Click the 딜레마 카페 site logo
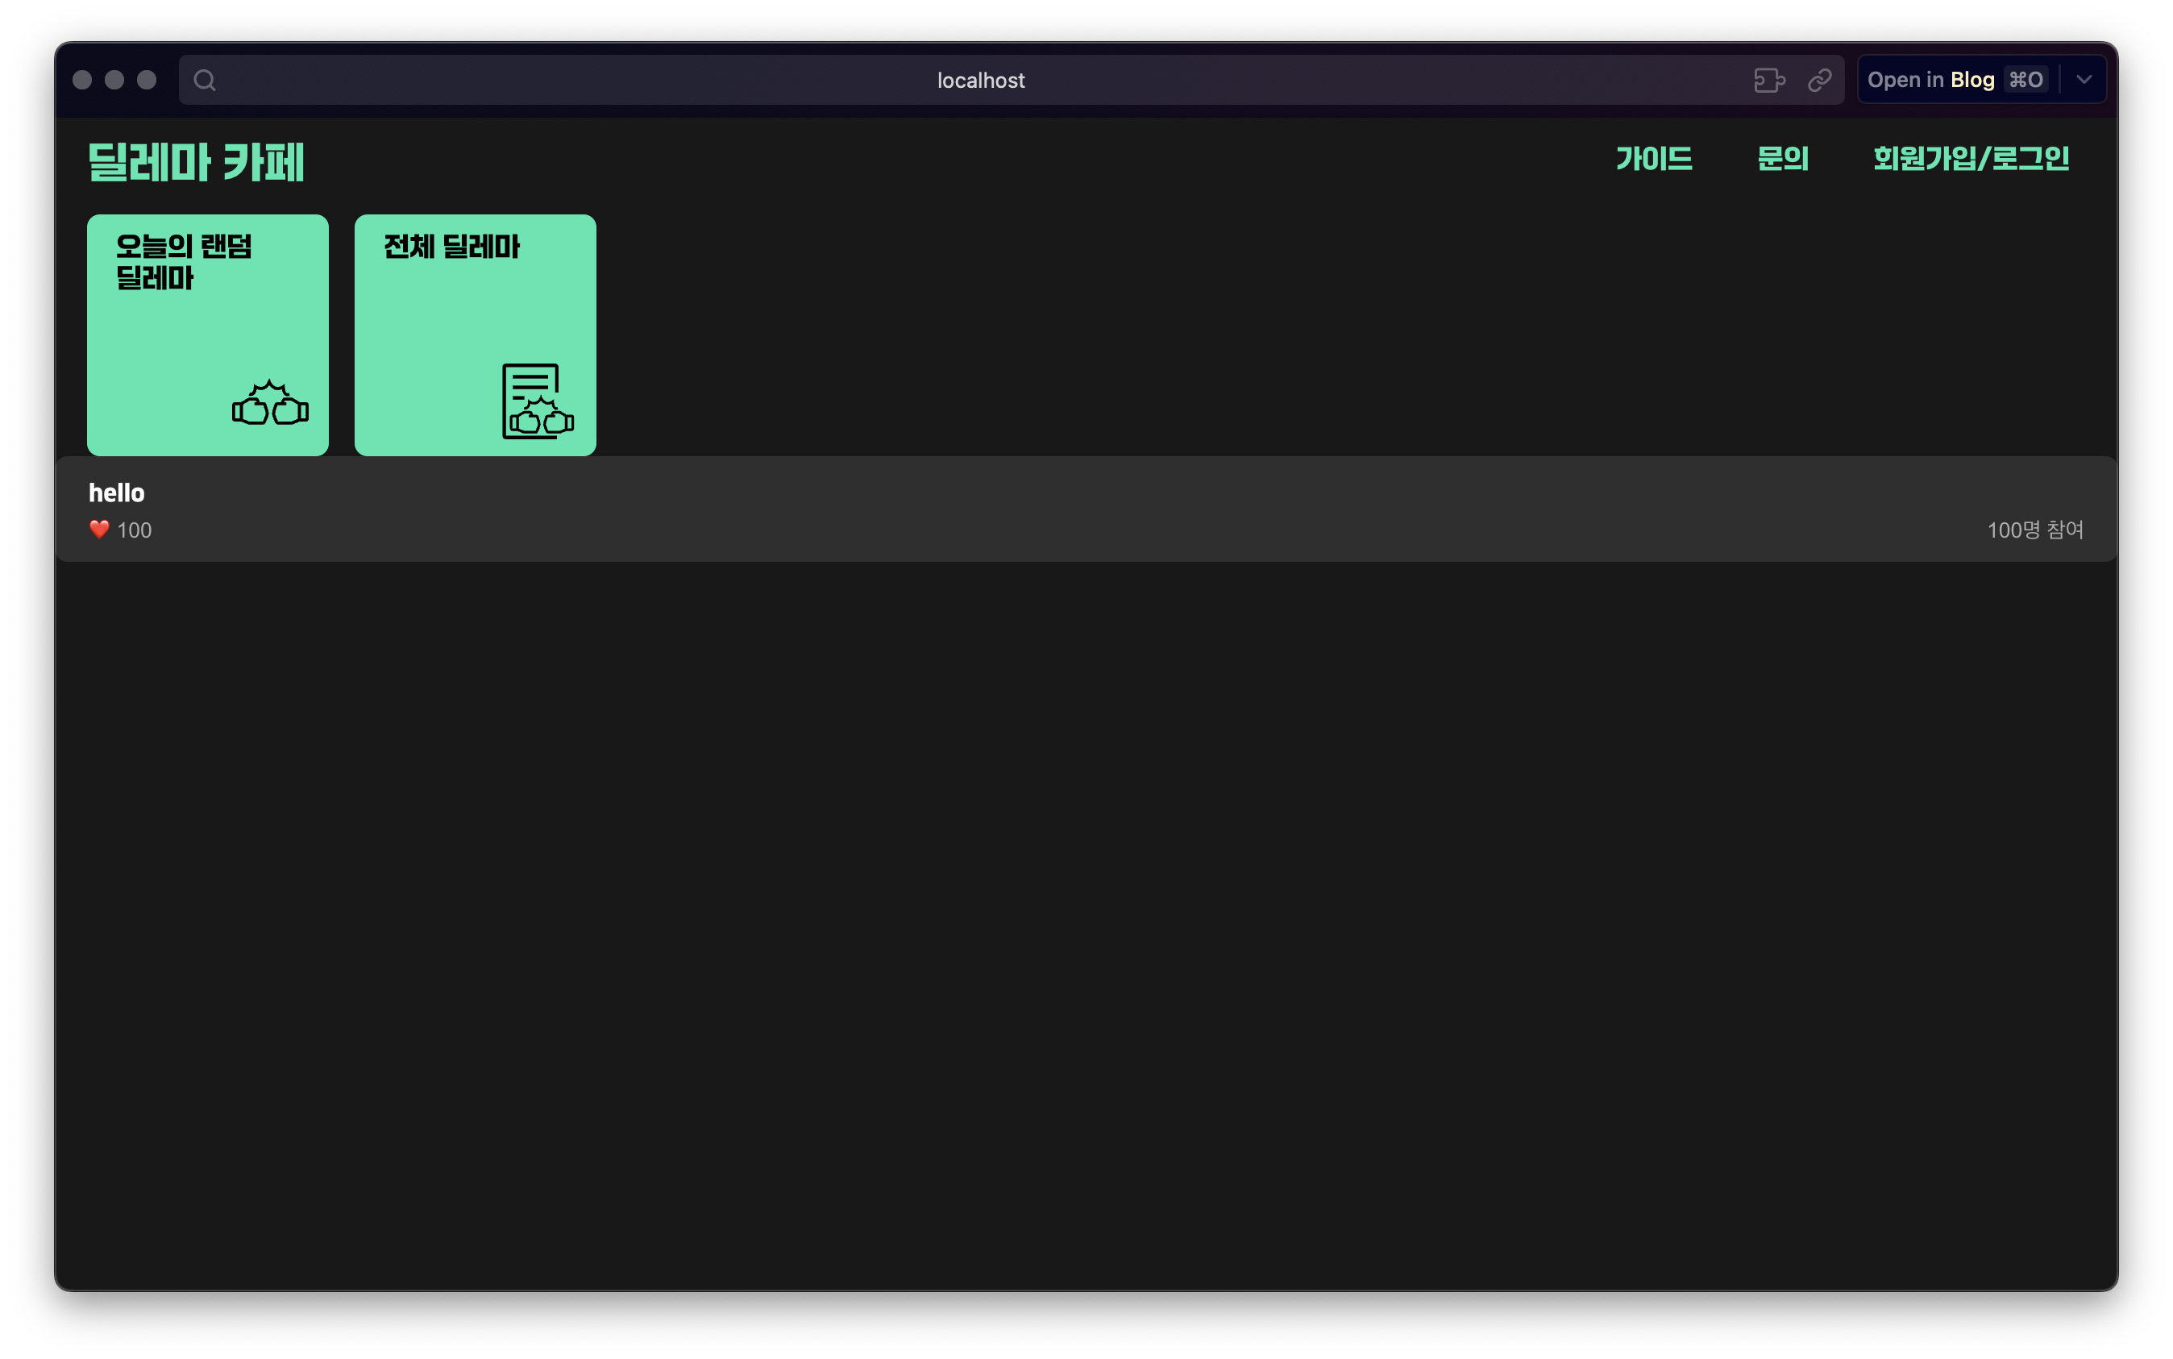This screenshot has width=2173, height=1359. tap(197, 163)
